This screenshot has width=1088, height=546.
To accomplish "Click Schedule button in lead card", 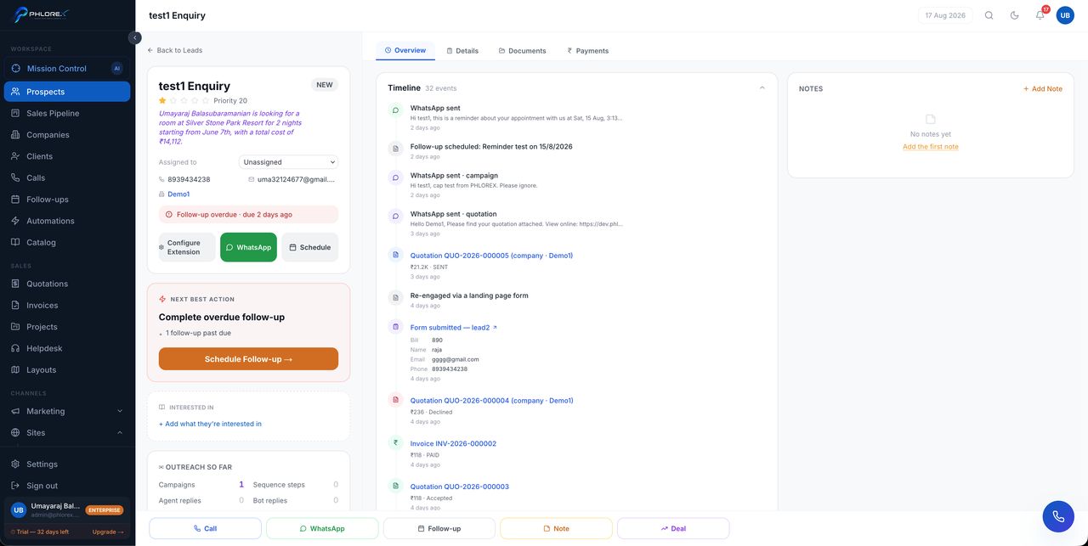I will pyautogui.click(x=309, y=247).
